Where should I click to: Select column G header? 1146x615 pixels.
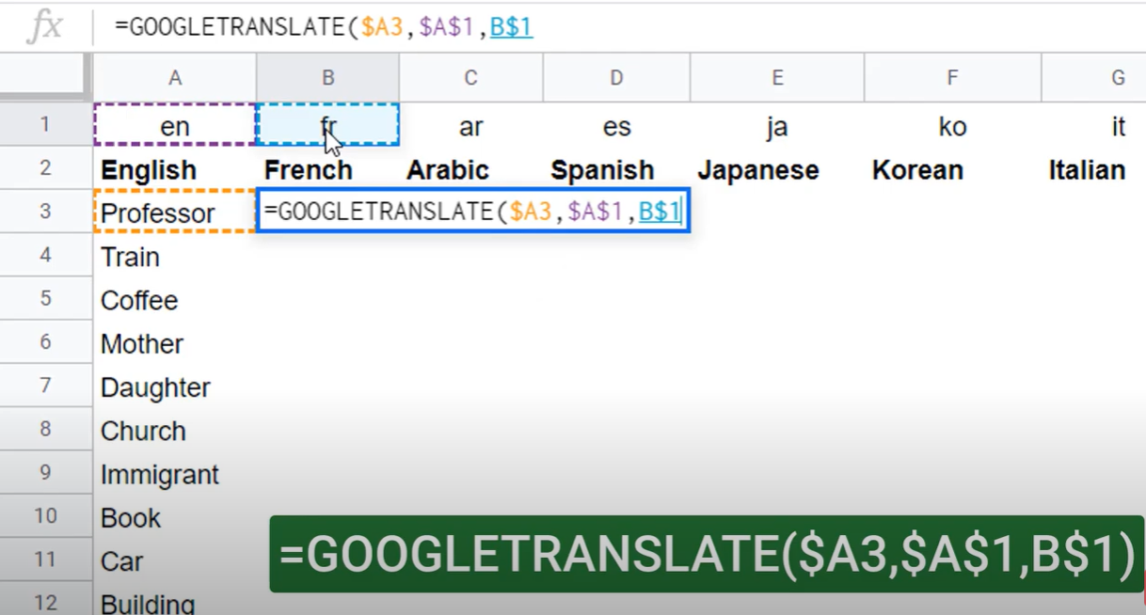pos(1094,77)
